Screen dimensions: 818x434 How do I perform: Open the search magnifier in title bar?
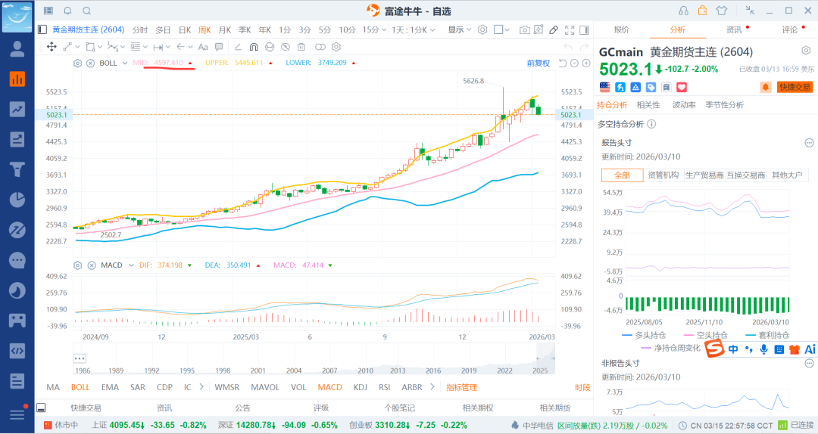coord(86,11)
